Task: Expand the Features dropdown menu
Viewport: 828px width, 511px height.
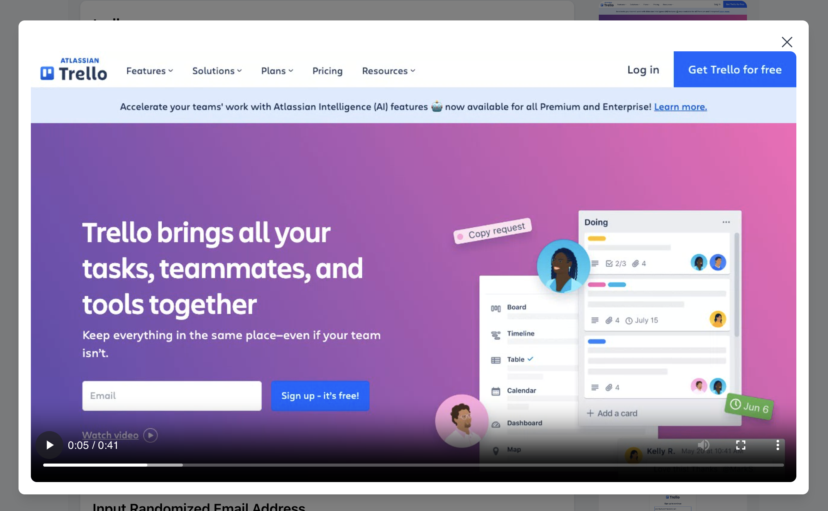Action: pyautogui.click(x=150, y=71)
